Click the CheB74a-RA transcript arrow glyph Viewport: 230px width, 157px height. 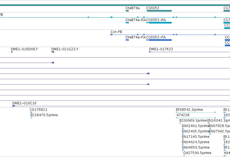(x=127, y=23)
